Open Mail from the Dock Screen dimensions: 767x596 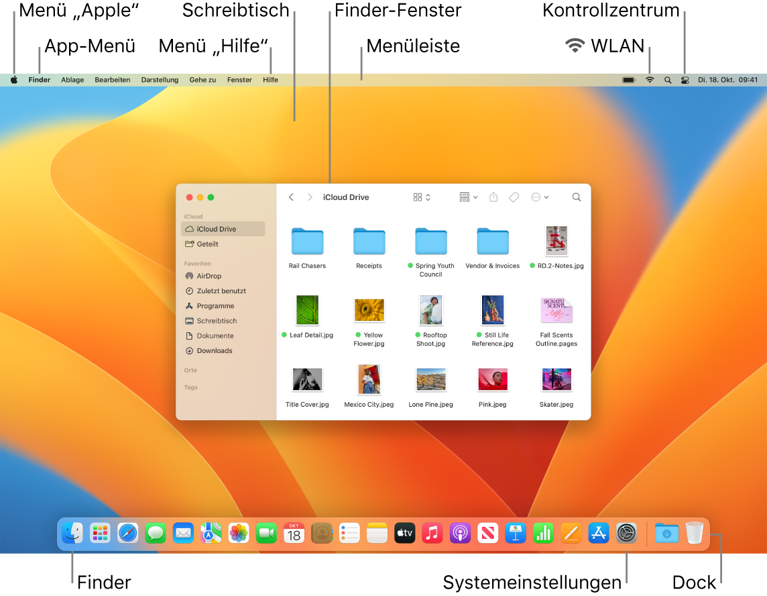point(183,533)
